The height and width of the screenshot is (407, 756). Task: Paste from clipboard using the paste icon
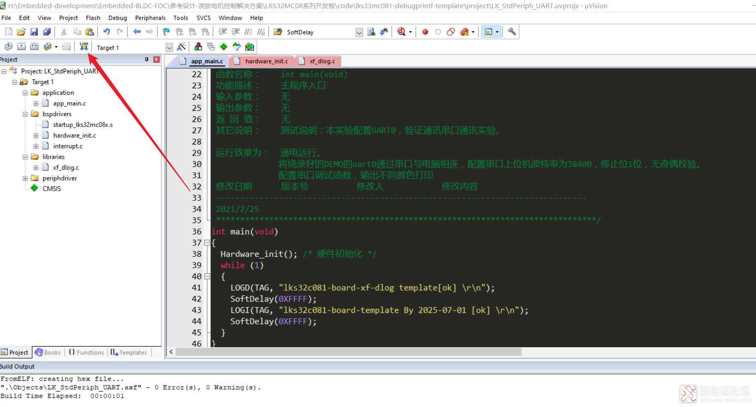89,32
